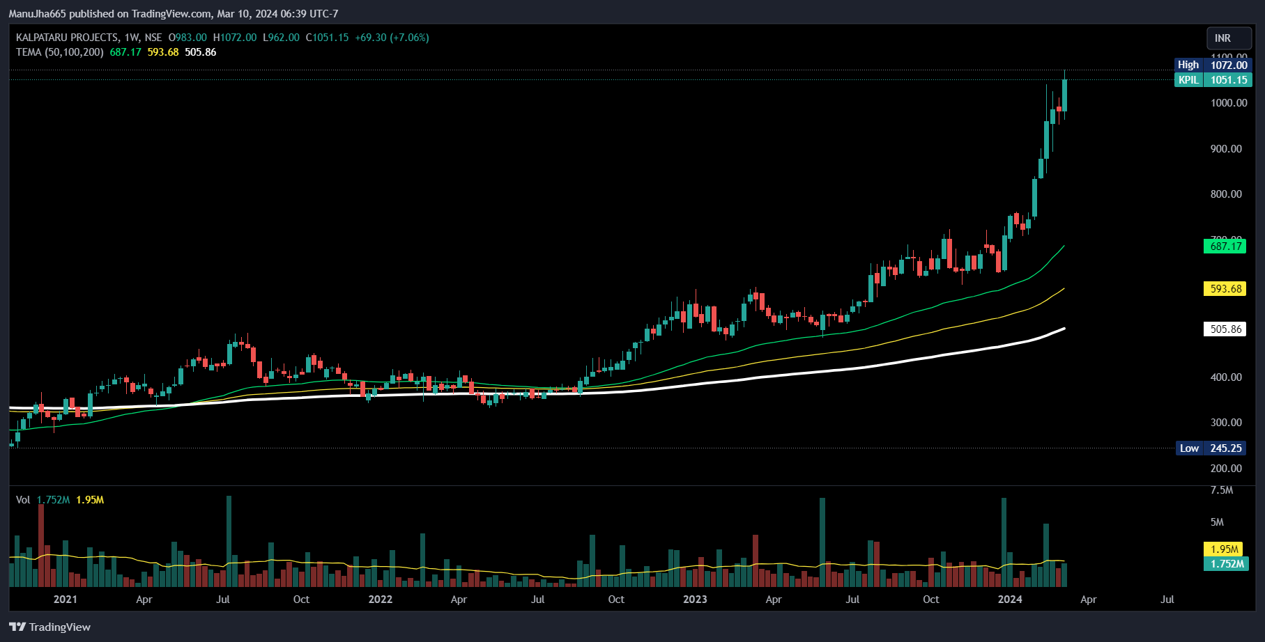Click the white 505.86 TEMA value tag
The height and width of the screenshot is (642, 1265).
[x=1225, y=329]
